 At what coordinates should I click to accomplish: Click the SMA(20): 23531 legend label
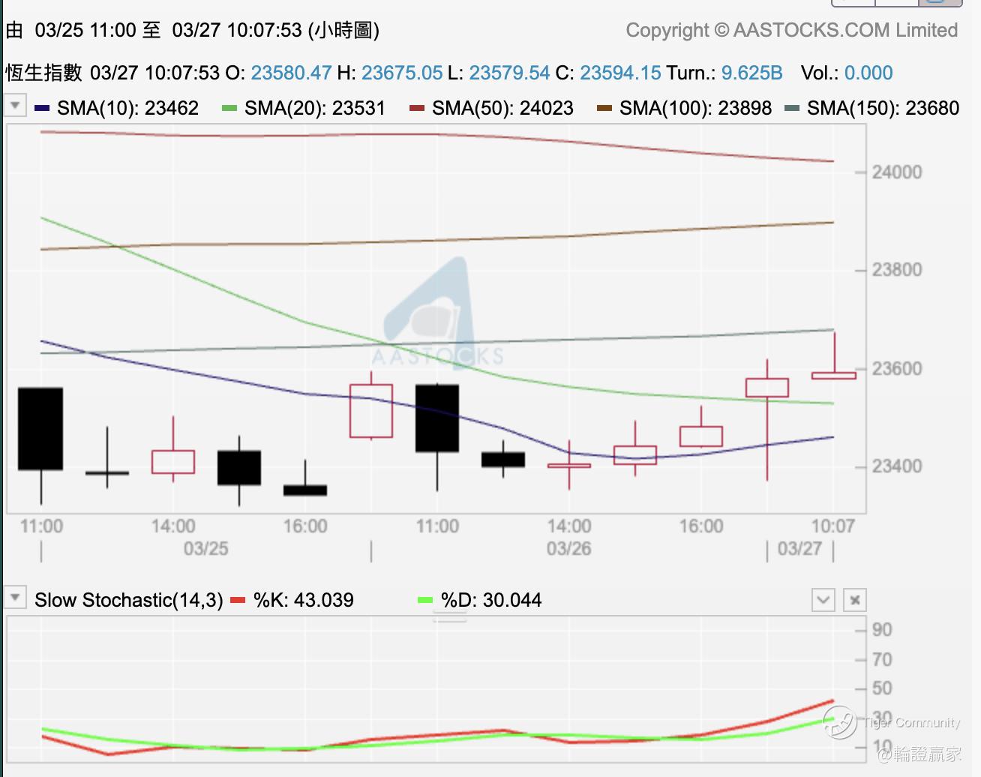point(315,108)
